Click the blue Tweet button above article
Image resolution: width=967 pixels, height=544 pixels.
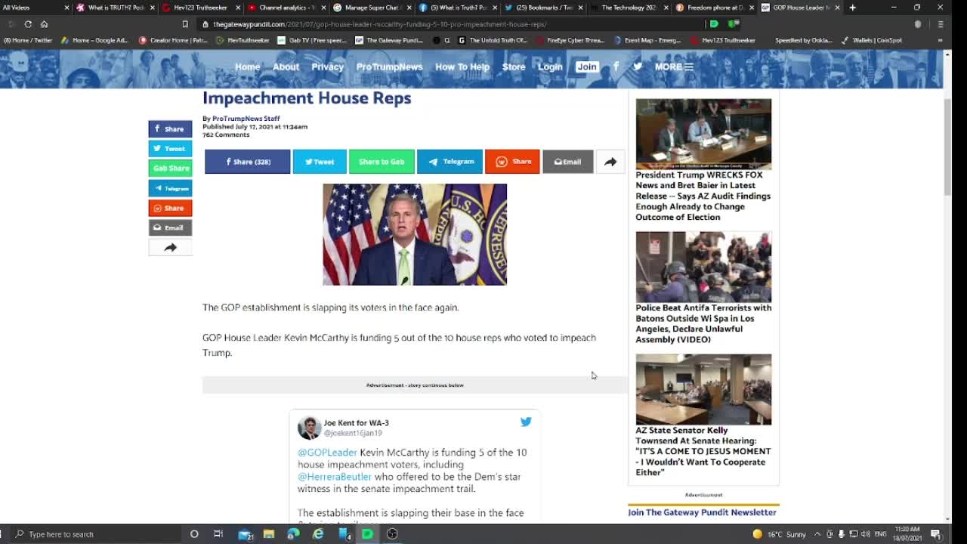[320, 162]
